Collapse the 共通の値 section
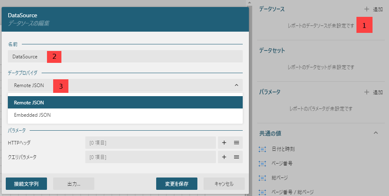 pos(375,133)
